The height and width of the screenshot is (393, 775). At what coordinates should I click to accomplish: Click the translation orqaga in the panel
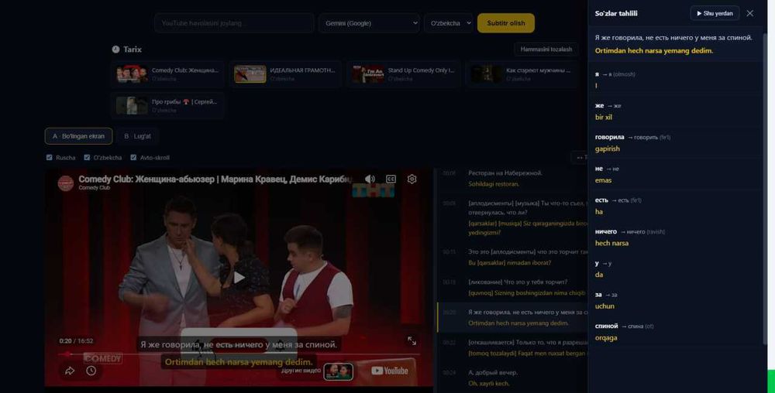pyautogui.click(x=606, y=338)
